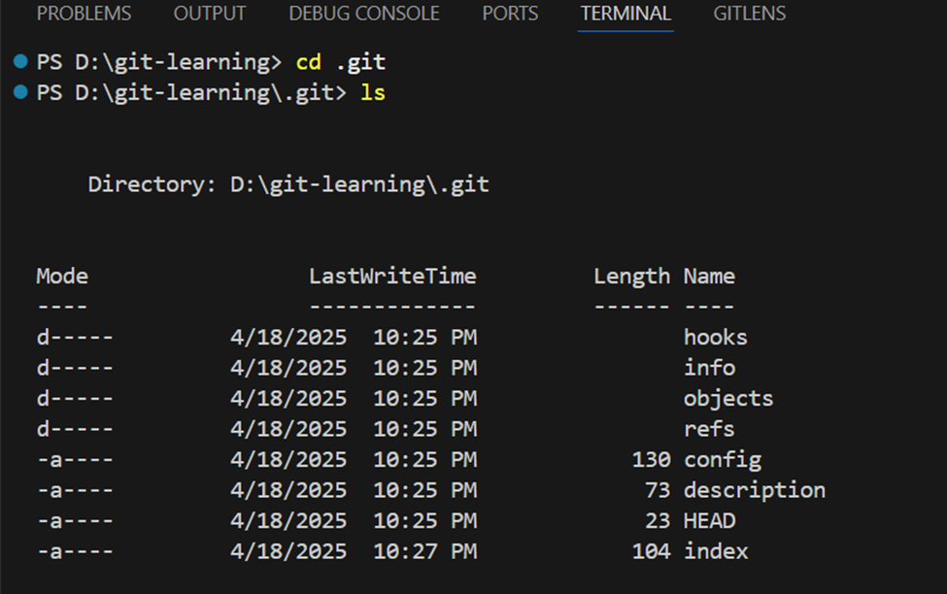The image size is (947, 594).
Task: Click the date in the index row
Action: [x=288, y=551]
